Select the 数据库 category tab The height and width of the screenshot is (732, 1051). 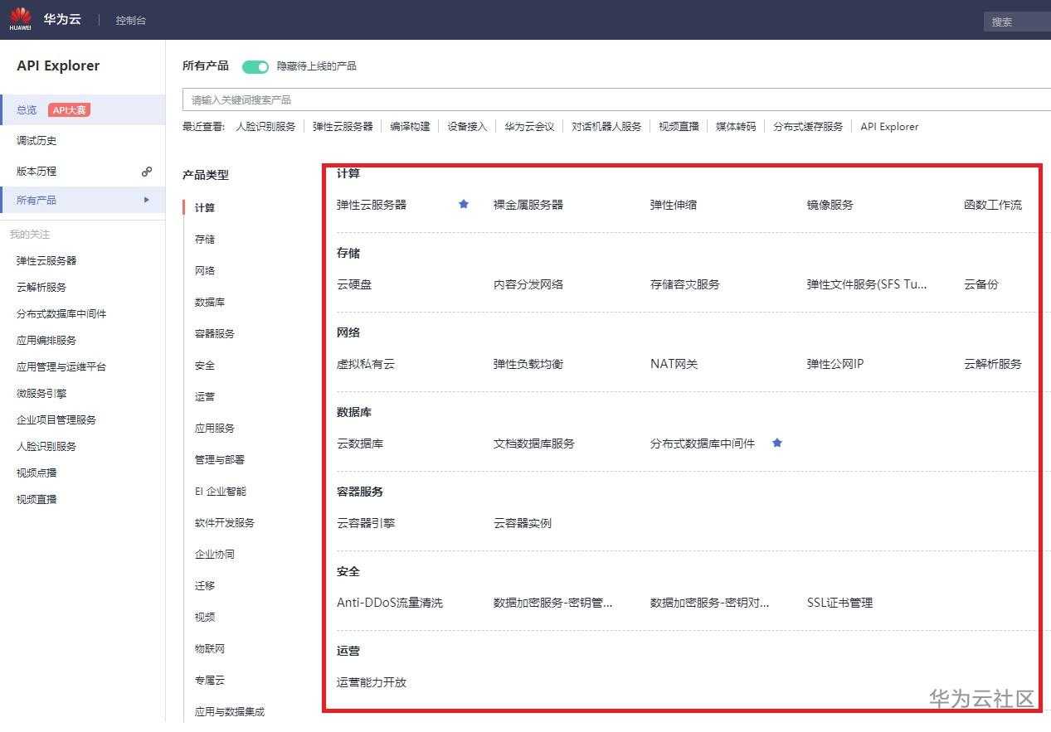tap(207, 302)
